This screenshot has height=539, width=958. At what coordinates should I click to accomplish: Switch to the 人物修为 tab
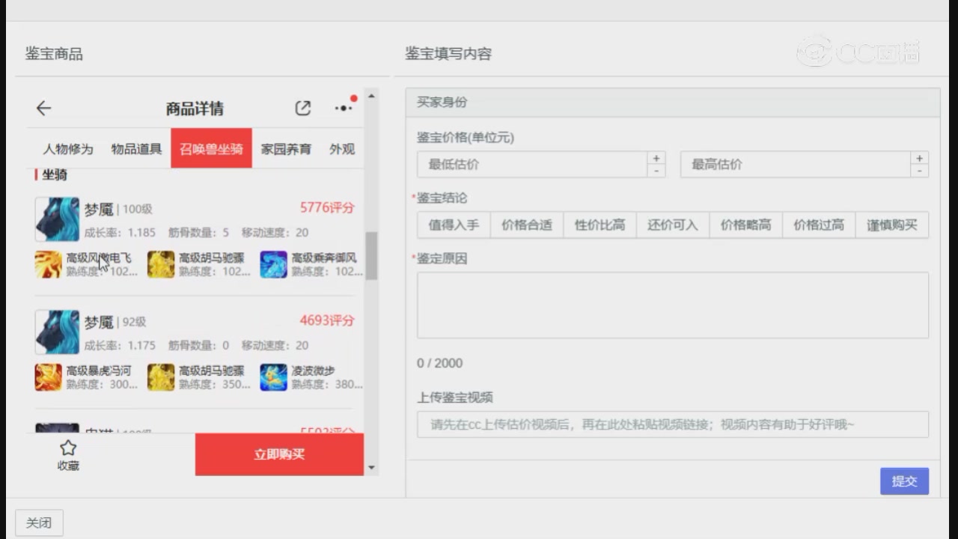pos(68,149)
